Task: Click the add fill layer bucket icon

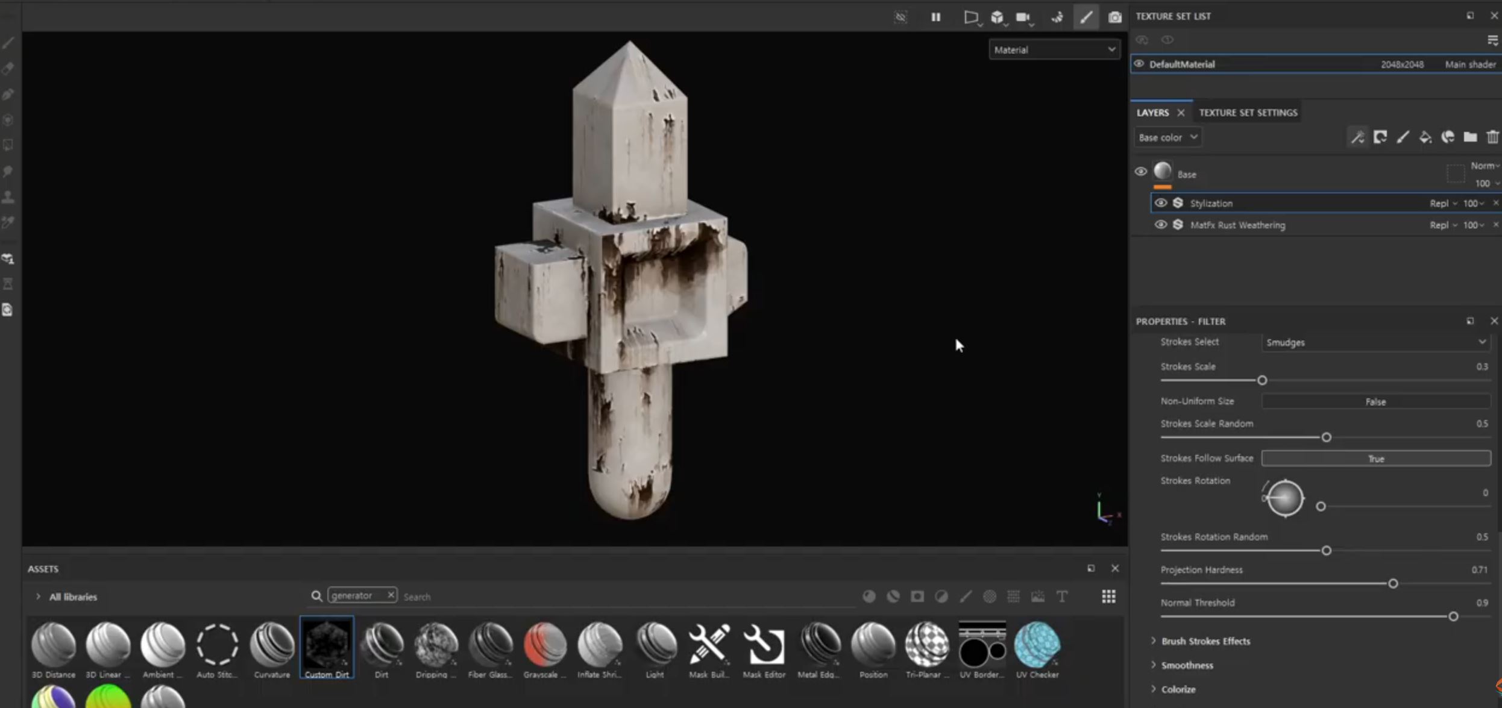Action: tap(1425, 137)
